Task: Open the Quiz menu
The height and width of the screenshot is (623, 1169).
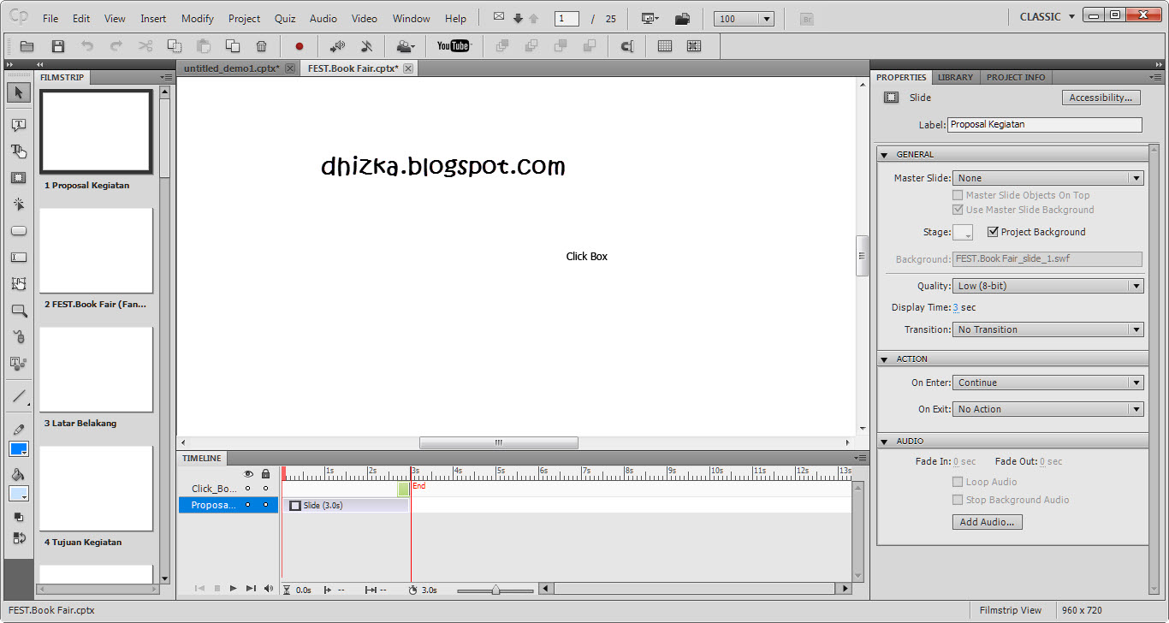Action: click(x=285, y=18)
